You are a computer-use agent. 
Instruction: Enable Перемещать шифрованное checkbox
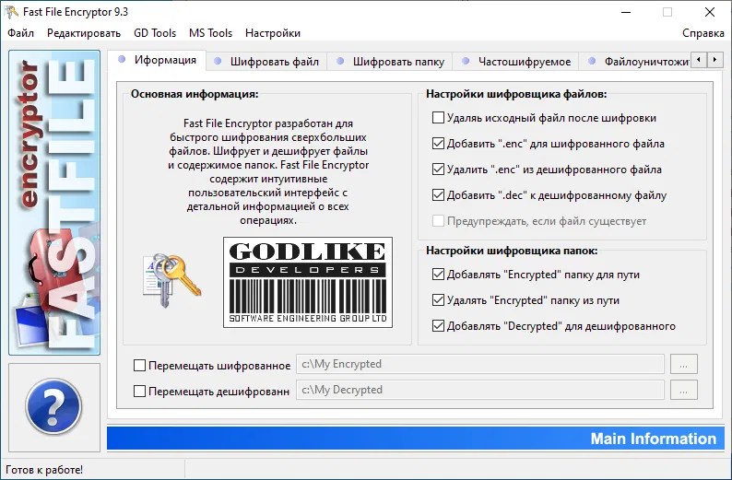click(139, 365)
